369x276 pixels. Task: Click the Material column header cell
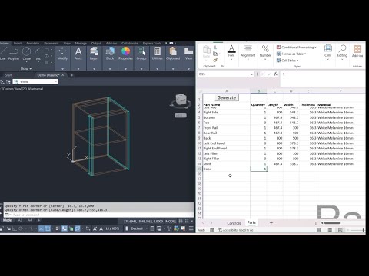coord(341,105)
